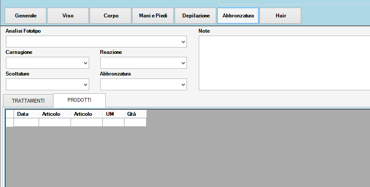Open the Corpo section
The width and height of the screenshot is (370, 187).
110,16
